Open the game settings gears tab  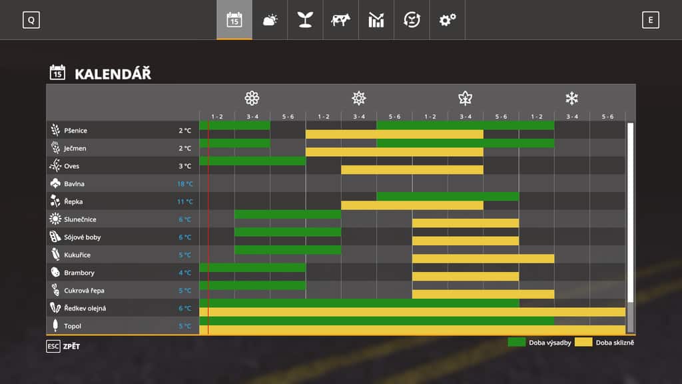tap(447, 20)
